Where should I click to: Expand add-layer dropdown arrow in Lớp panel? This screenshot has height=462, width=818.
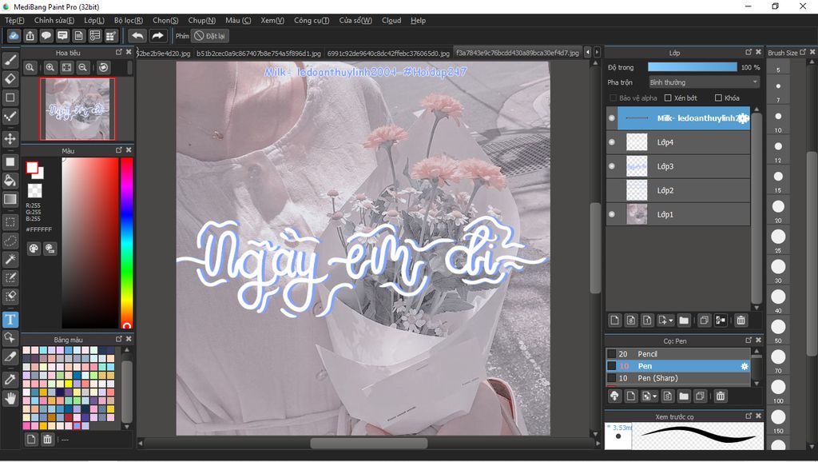click(671, 321)
